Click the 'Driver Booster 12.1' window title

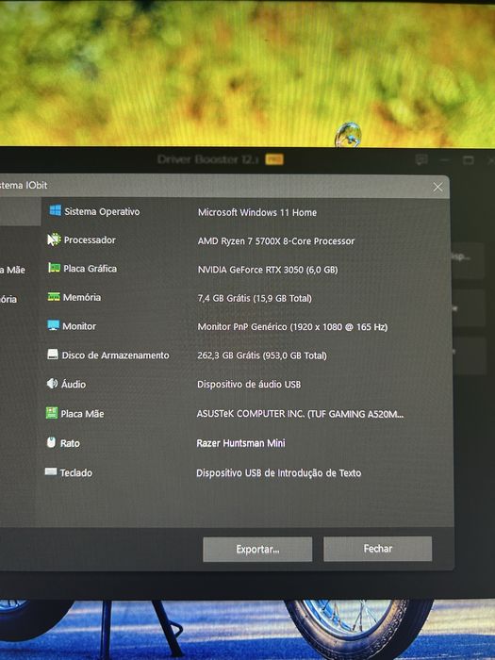(x=207, y=159)
